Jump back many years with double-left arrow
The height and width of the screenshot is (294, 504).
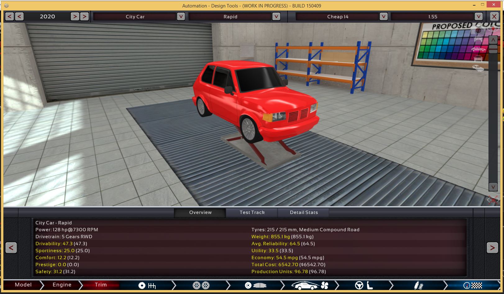click(10, 16)
